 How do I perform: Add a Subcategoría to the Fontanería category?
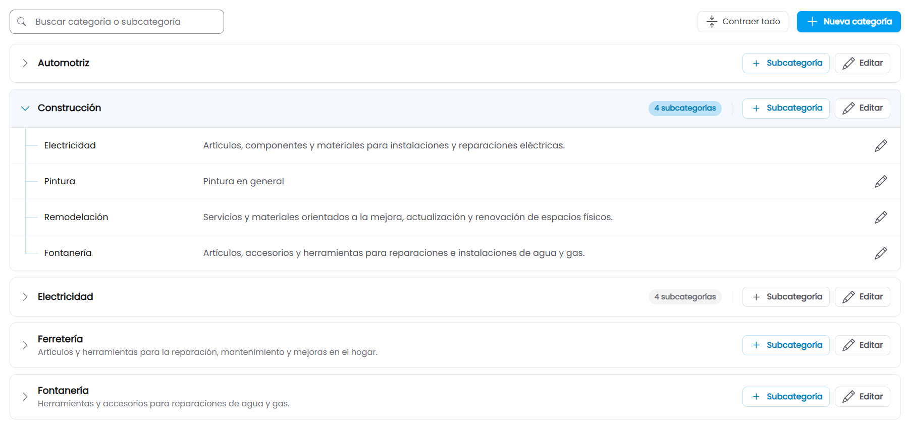tap(786, 397)
